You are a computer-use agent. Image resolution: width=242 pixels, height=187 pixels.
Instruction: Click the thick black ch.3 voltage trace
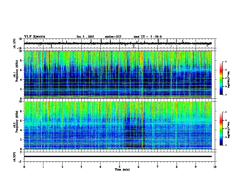[118, 156]
